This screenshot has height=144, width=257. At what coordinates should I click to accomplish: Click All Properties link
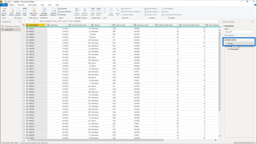pyautogui.click(x=229, y=36)
